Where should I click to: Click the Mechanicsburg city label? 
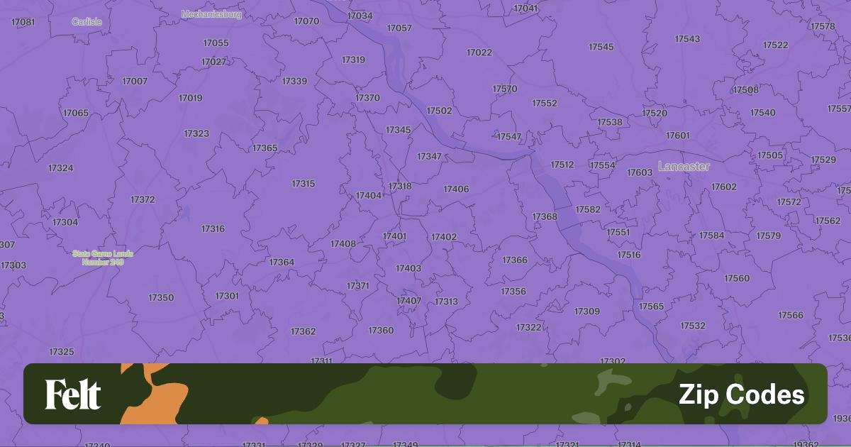(211, 14)
